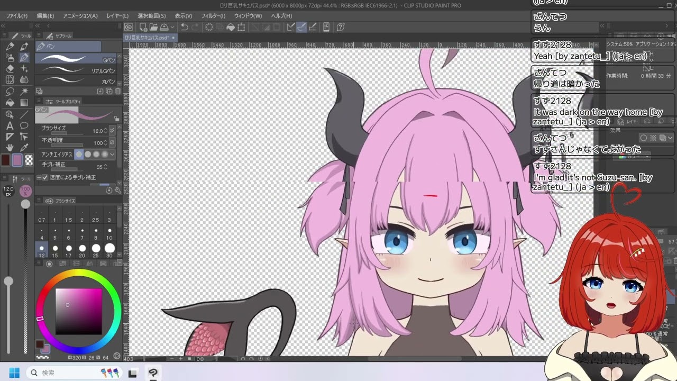Image resolution: width=677 pixels, height=381 pixels.
Task: Click the Clear icon in command bar
Action: click(209, 27)
